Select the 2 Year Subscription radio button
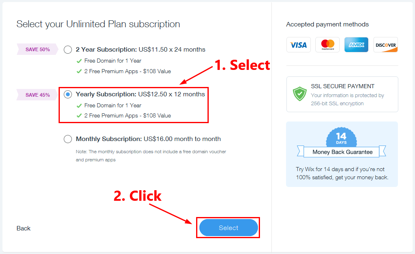This screenshot has width=415, height=254. 68,50
